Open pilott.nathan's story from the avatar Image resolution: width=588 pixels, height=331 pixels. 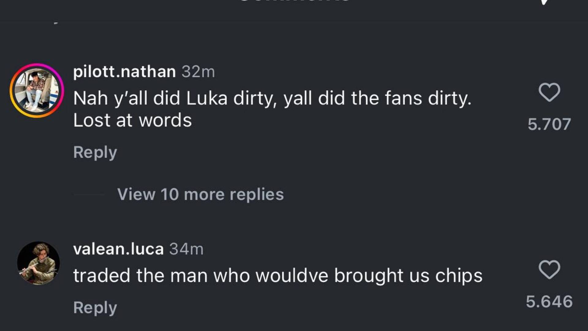[x=37, y=91]
